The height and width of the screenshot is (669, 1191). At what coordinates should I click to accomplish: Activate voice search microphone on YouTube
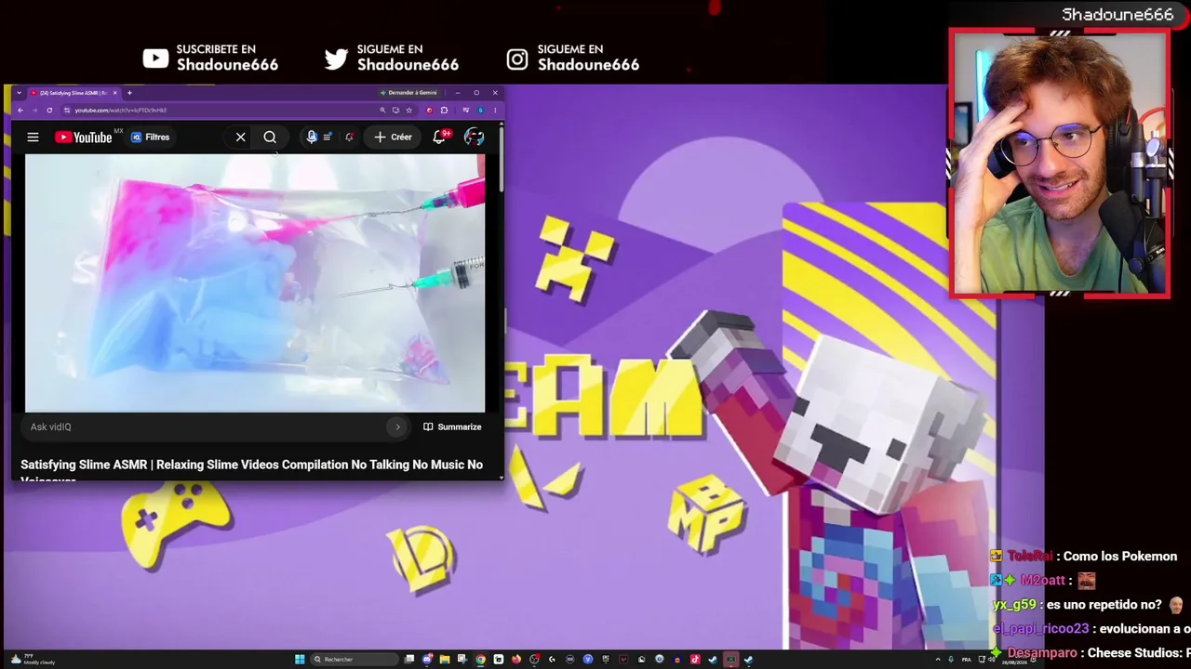[312, 138]
